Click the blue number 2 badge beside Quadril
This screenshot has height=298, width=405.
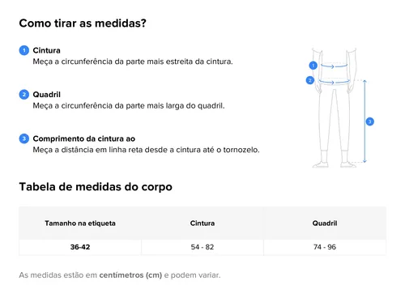point(24,95)
